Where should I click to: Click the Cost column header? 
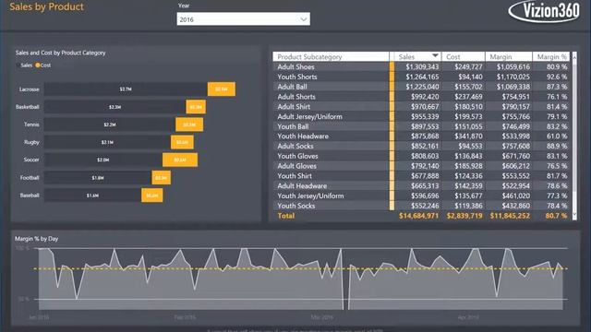pos(463,56)
